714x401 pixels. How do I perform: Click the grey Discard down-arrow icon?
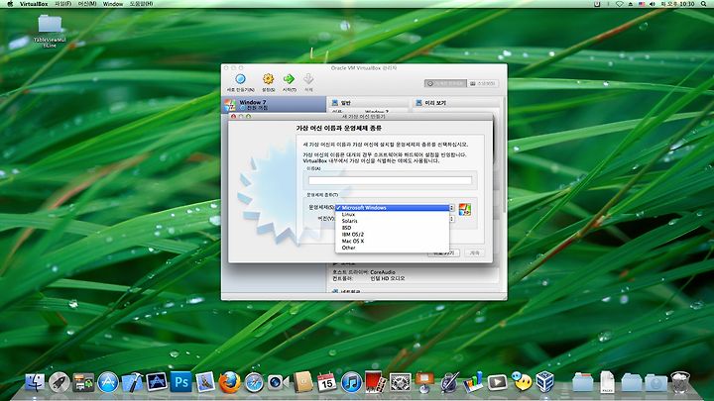(308, 79)
